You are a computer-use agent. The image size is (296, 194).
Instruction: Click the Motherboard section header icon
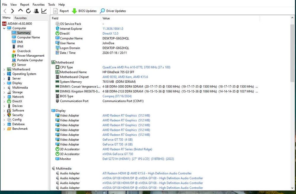tap(53, 62)
